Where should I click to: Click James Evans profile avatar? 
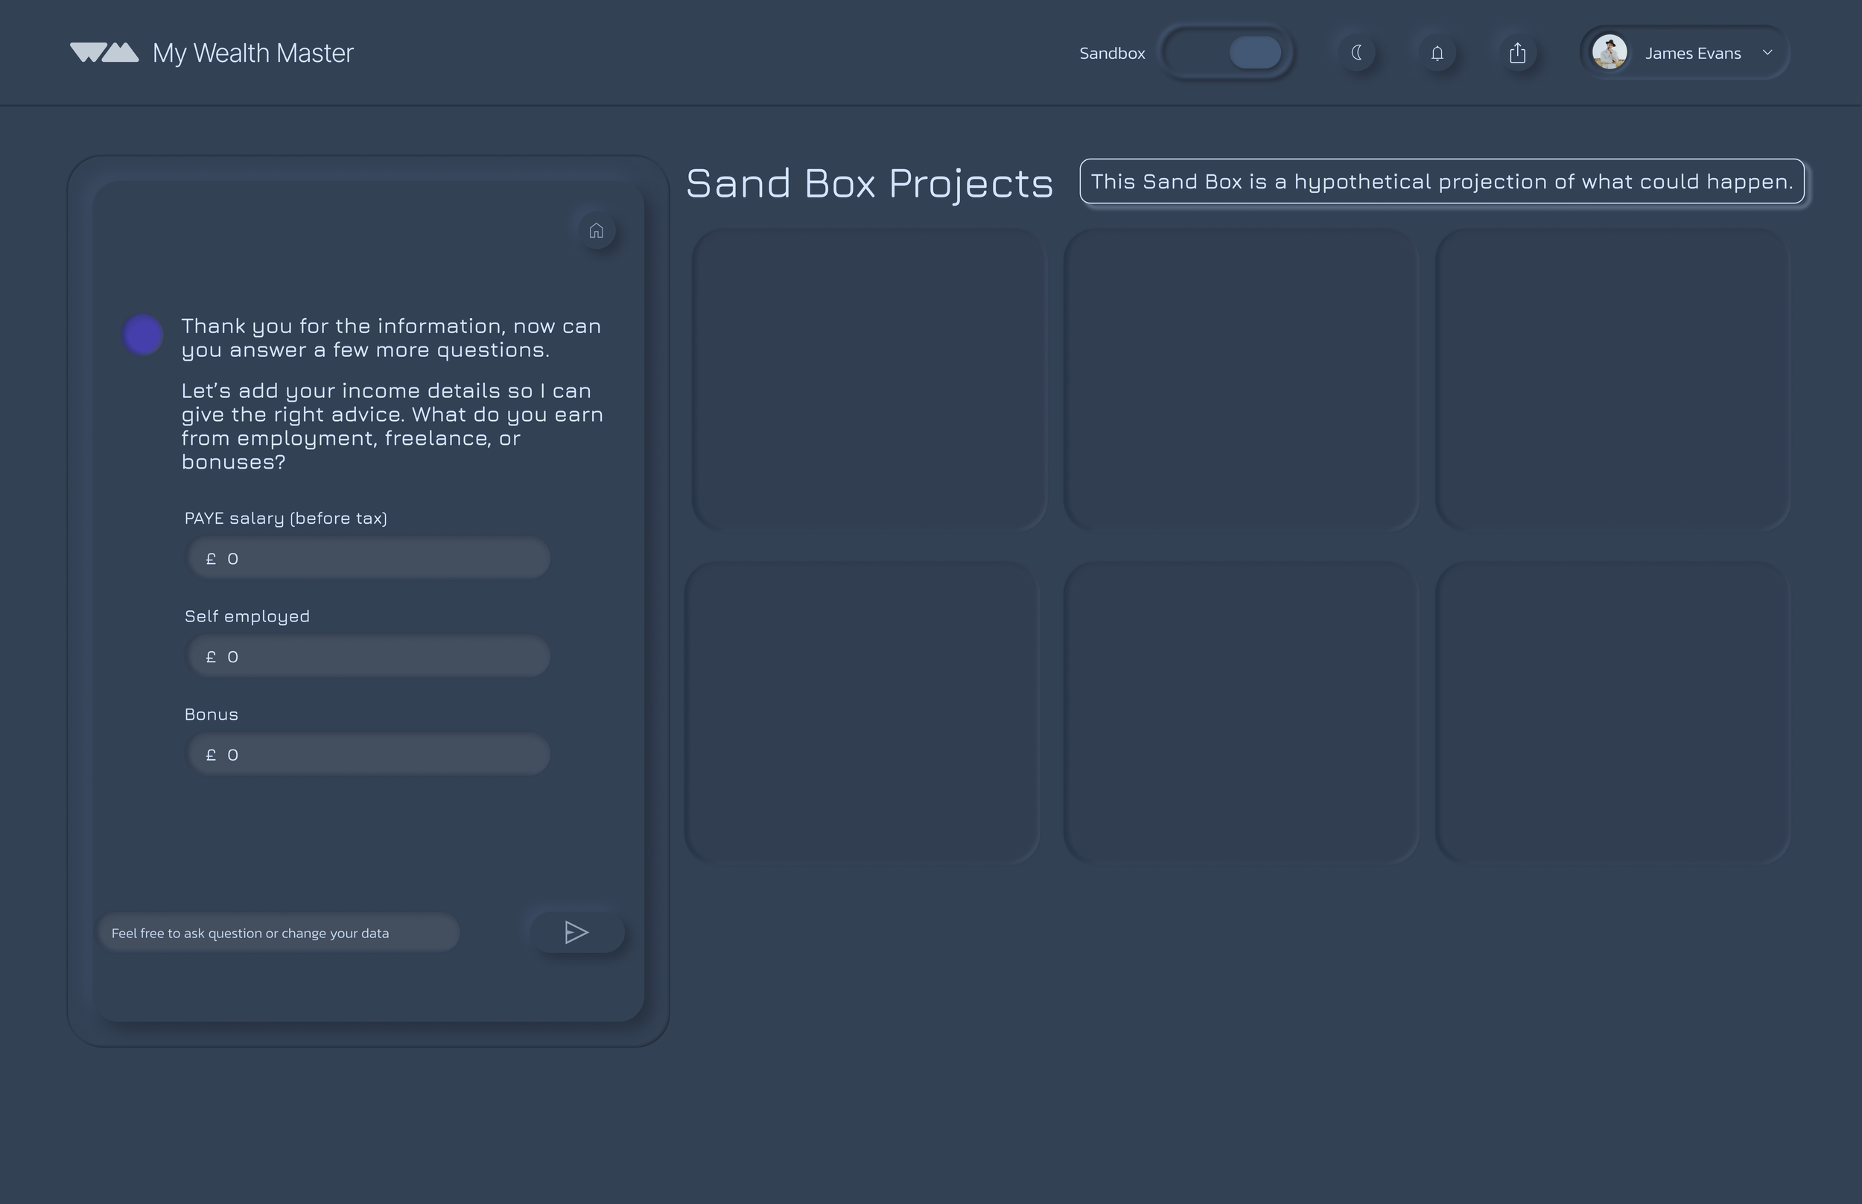[x=1610, y=52]
